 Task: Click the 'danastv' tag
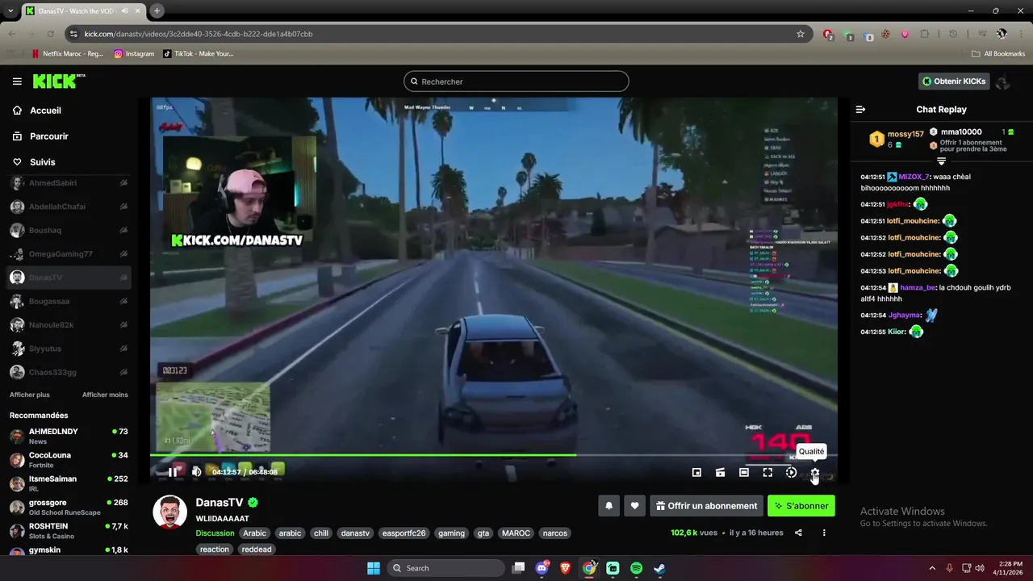[355, 533]
